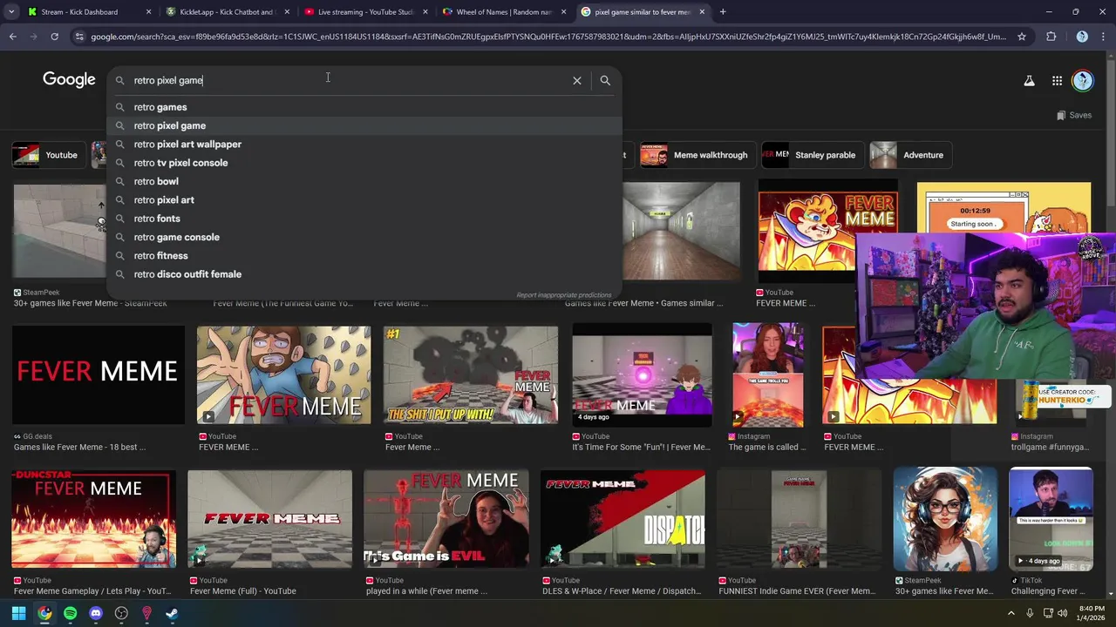This screenshot has height=627, width=1116.
Task: Open the tab search dropdown arrow
Action: click(x=11, y=12)
